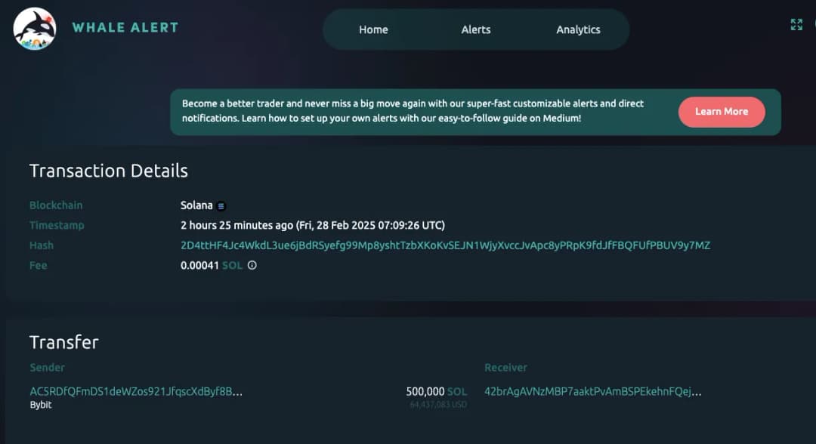Open the transaction hash link
816x444 pixels.
tap(445, 245)
